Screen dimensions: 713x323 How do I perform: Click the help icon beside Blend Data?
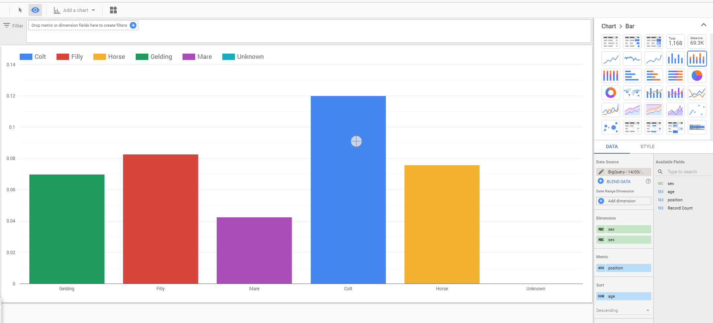click(648, 181)
